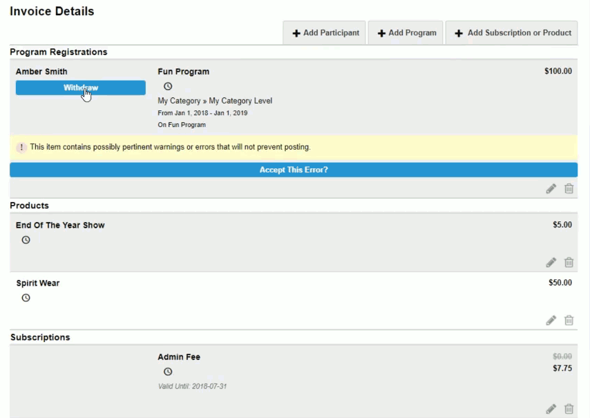Edit the Fun Program registration
This screenshot has height=418, width=590.
pos(551,188)
